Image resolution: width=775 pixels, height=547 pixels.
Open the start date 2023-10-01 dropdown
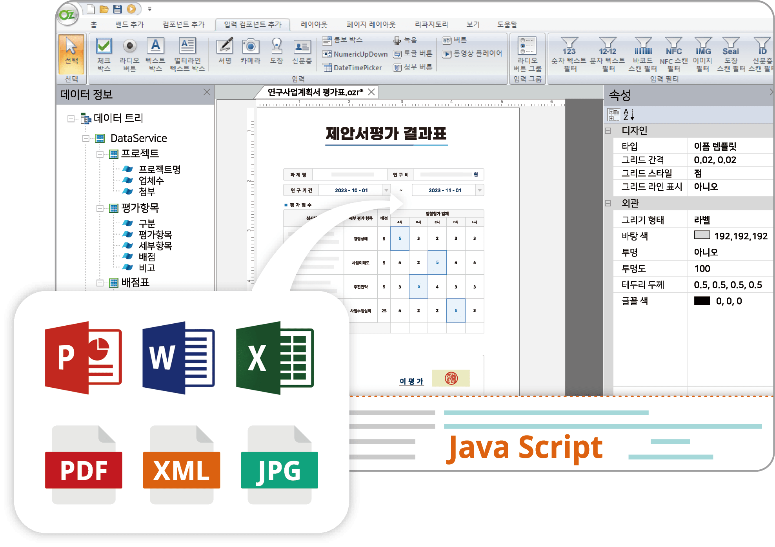pos(386,190)
